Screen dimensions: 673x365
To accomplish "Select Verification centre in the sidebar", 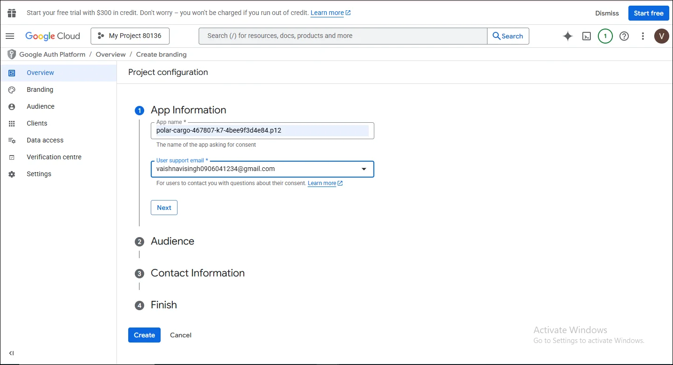I will pyautogui.click(x=58, y=157).
